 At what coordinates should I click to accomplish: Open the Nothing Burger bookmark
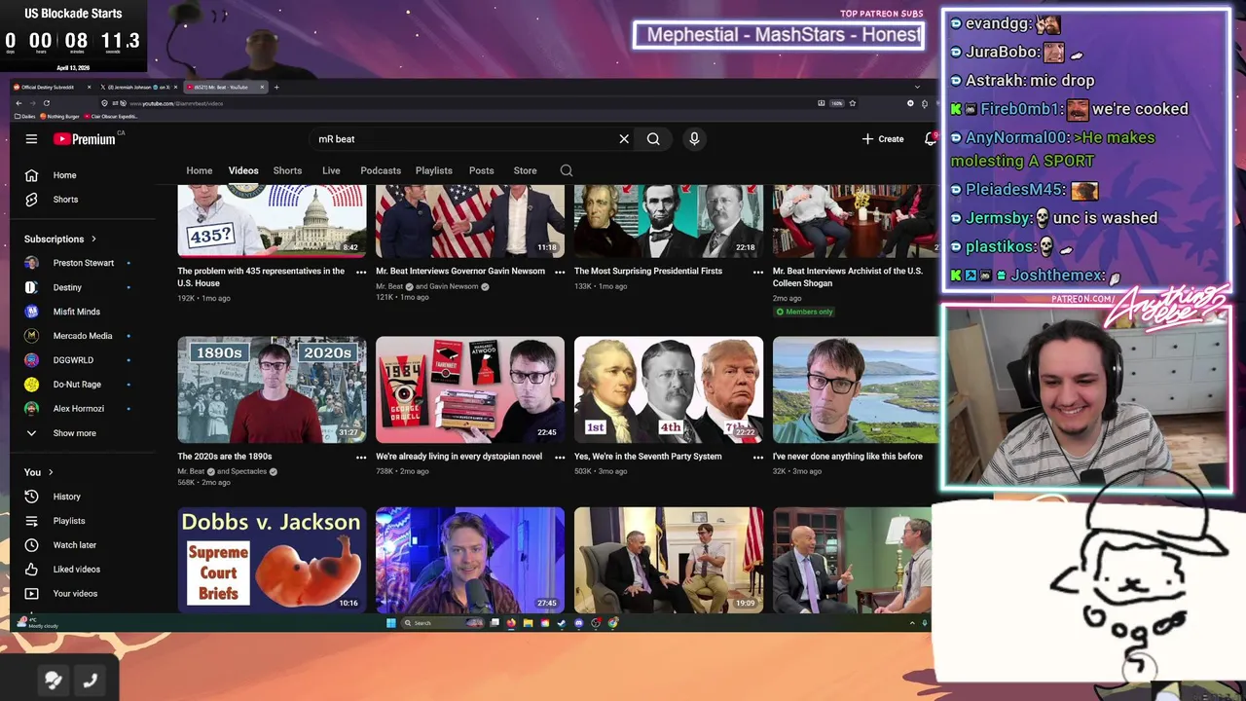60,116
